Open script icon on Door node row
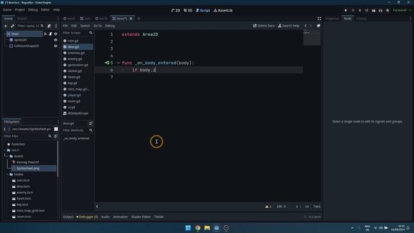 pyautogui.click(x=50, y=34)
